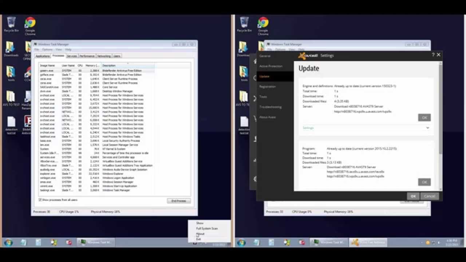Open Recycle Bin on the Avast desktop
Viewport: 466px width, 262px height.
[244, 24]
